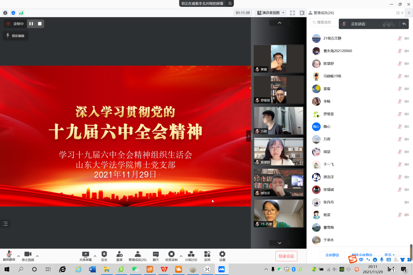Toggle 锁定画面 pin screen
Screen dimensions: 413x275
15,36
